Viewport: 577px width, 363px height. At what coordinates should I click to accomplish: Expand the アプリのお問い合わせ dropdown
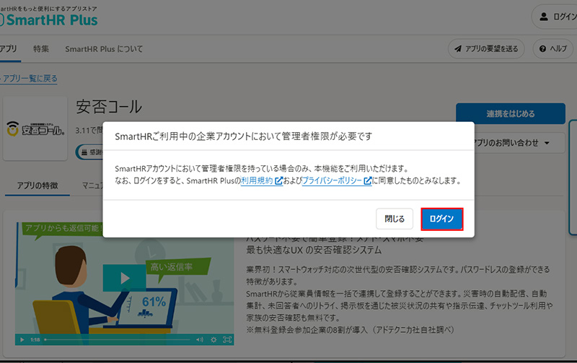pos(519,143)
